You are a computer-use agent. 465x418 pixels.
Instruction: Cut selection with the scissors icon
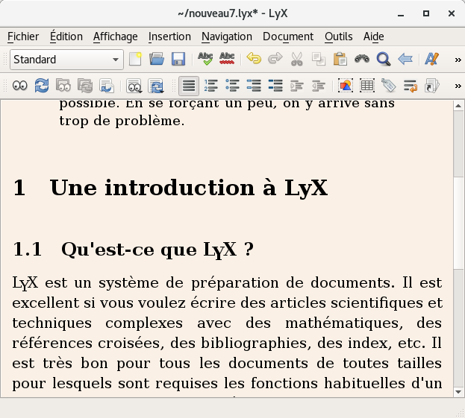(297, 59)
